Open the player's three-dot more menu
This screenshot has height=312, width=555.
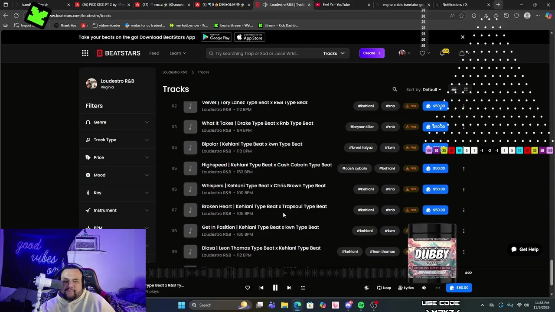click(x=437, y=288)
